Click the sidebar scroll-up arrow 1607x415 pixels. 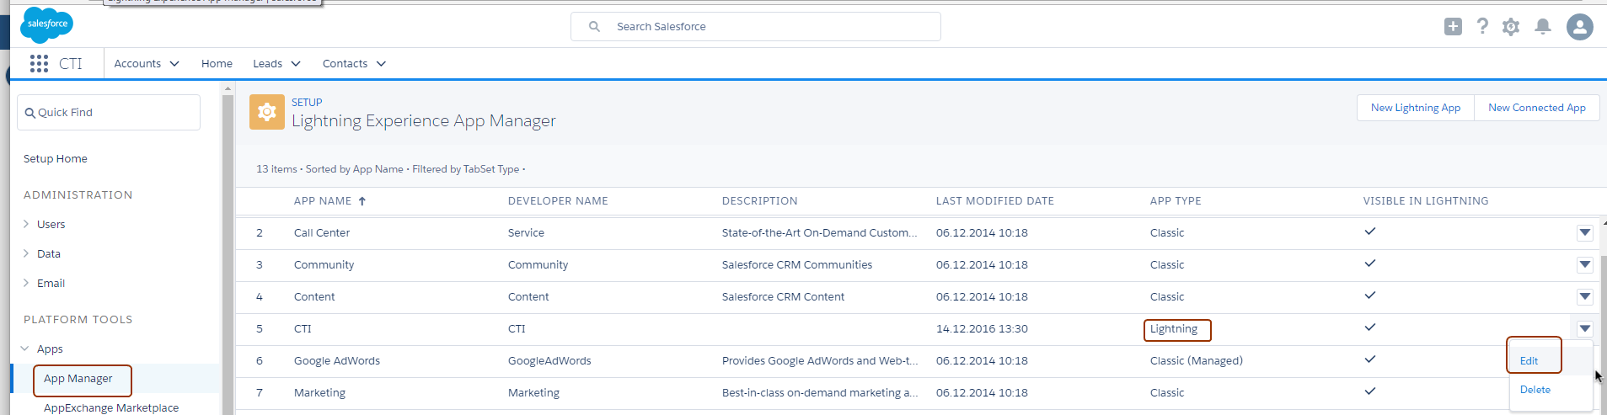228,88
